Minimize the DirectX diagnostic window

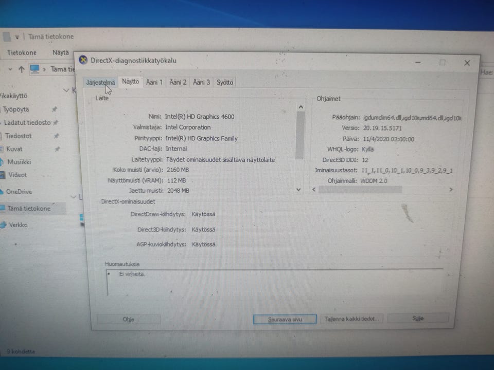pyautogui.click(x=418, y=62)
